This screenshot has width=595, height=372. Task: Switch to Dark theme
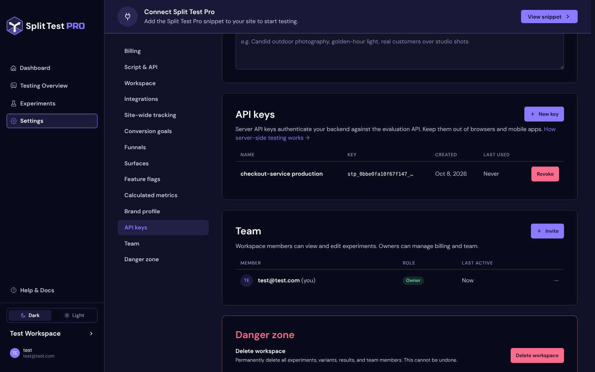tap(30, 315)
